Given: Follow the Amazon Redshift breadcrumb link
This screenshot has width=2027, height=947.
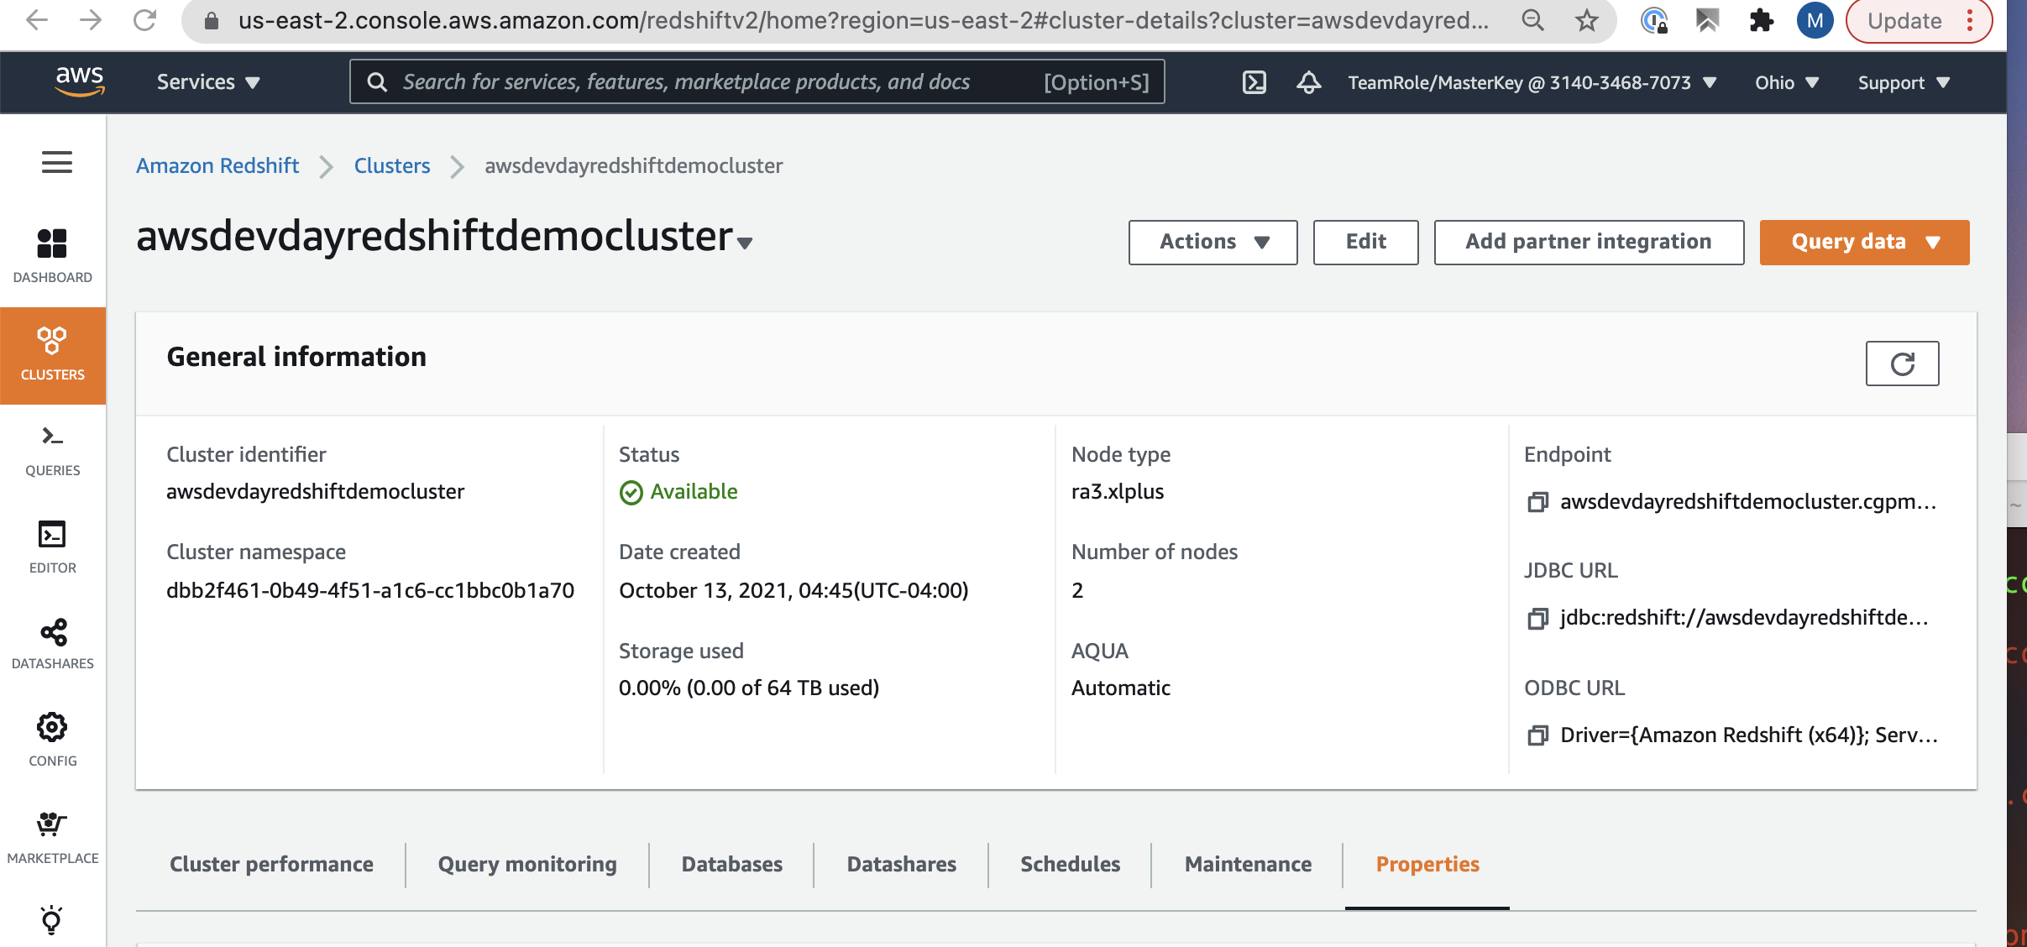Looking at the screenshot, I should tap(217, 166).
